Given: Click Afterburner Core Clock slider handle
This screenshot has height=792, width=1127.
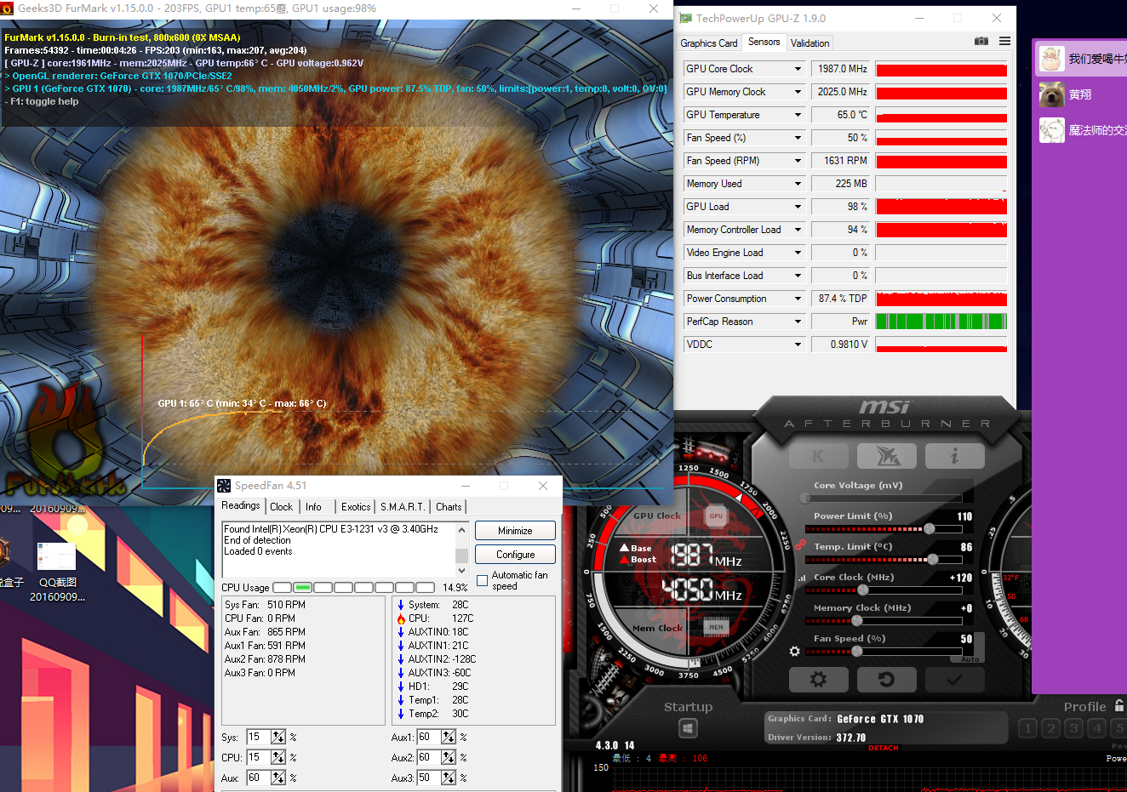Looking at the screenshot, I should coord(863,590).
